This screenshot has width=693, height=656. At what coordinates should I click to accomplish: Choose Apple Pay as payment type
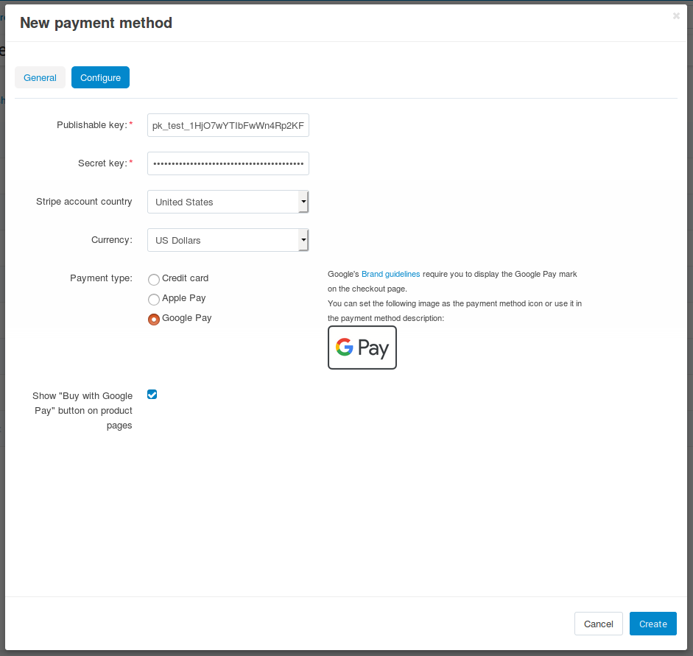click(154, 300)
